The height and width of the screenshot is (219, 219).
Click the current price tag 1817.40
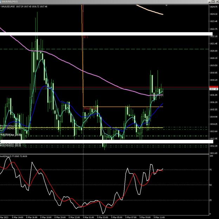(x=214, y=89)
